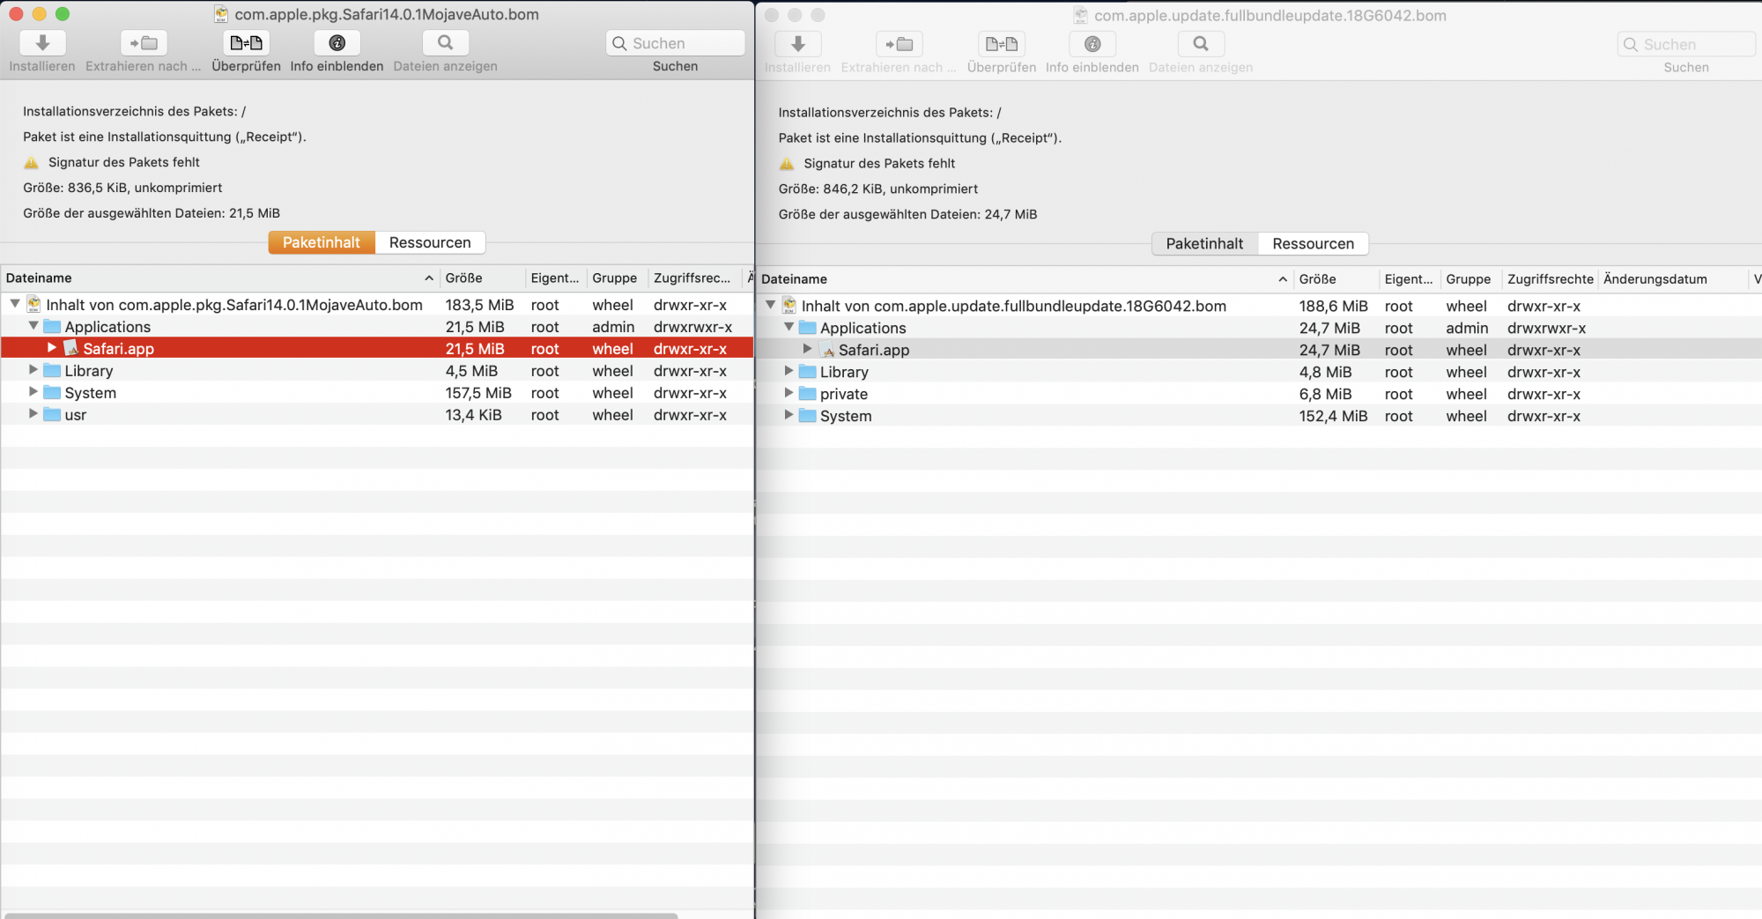Click Installieren icon in fullbundleupdate.18G6042 window
Image resolution: width=1762 pixels, height=919 pixels.
click(797, 43)
